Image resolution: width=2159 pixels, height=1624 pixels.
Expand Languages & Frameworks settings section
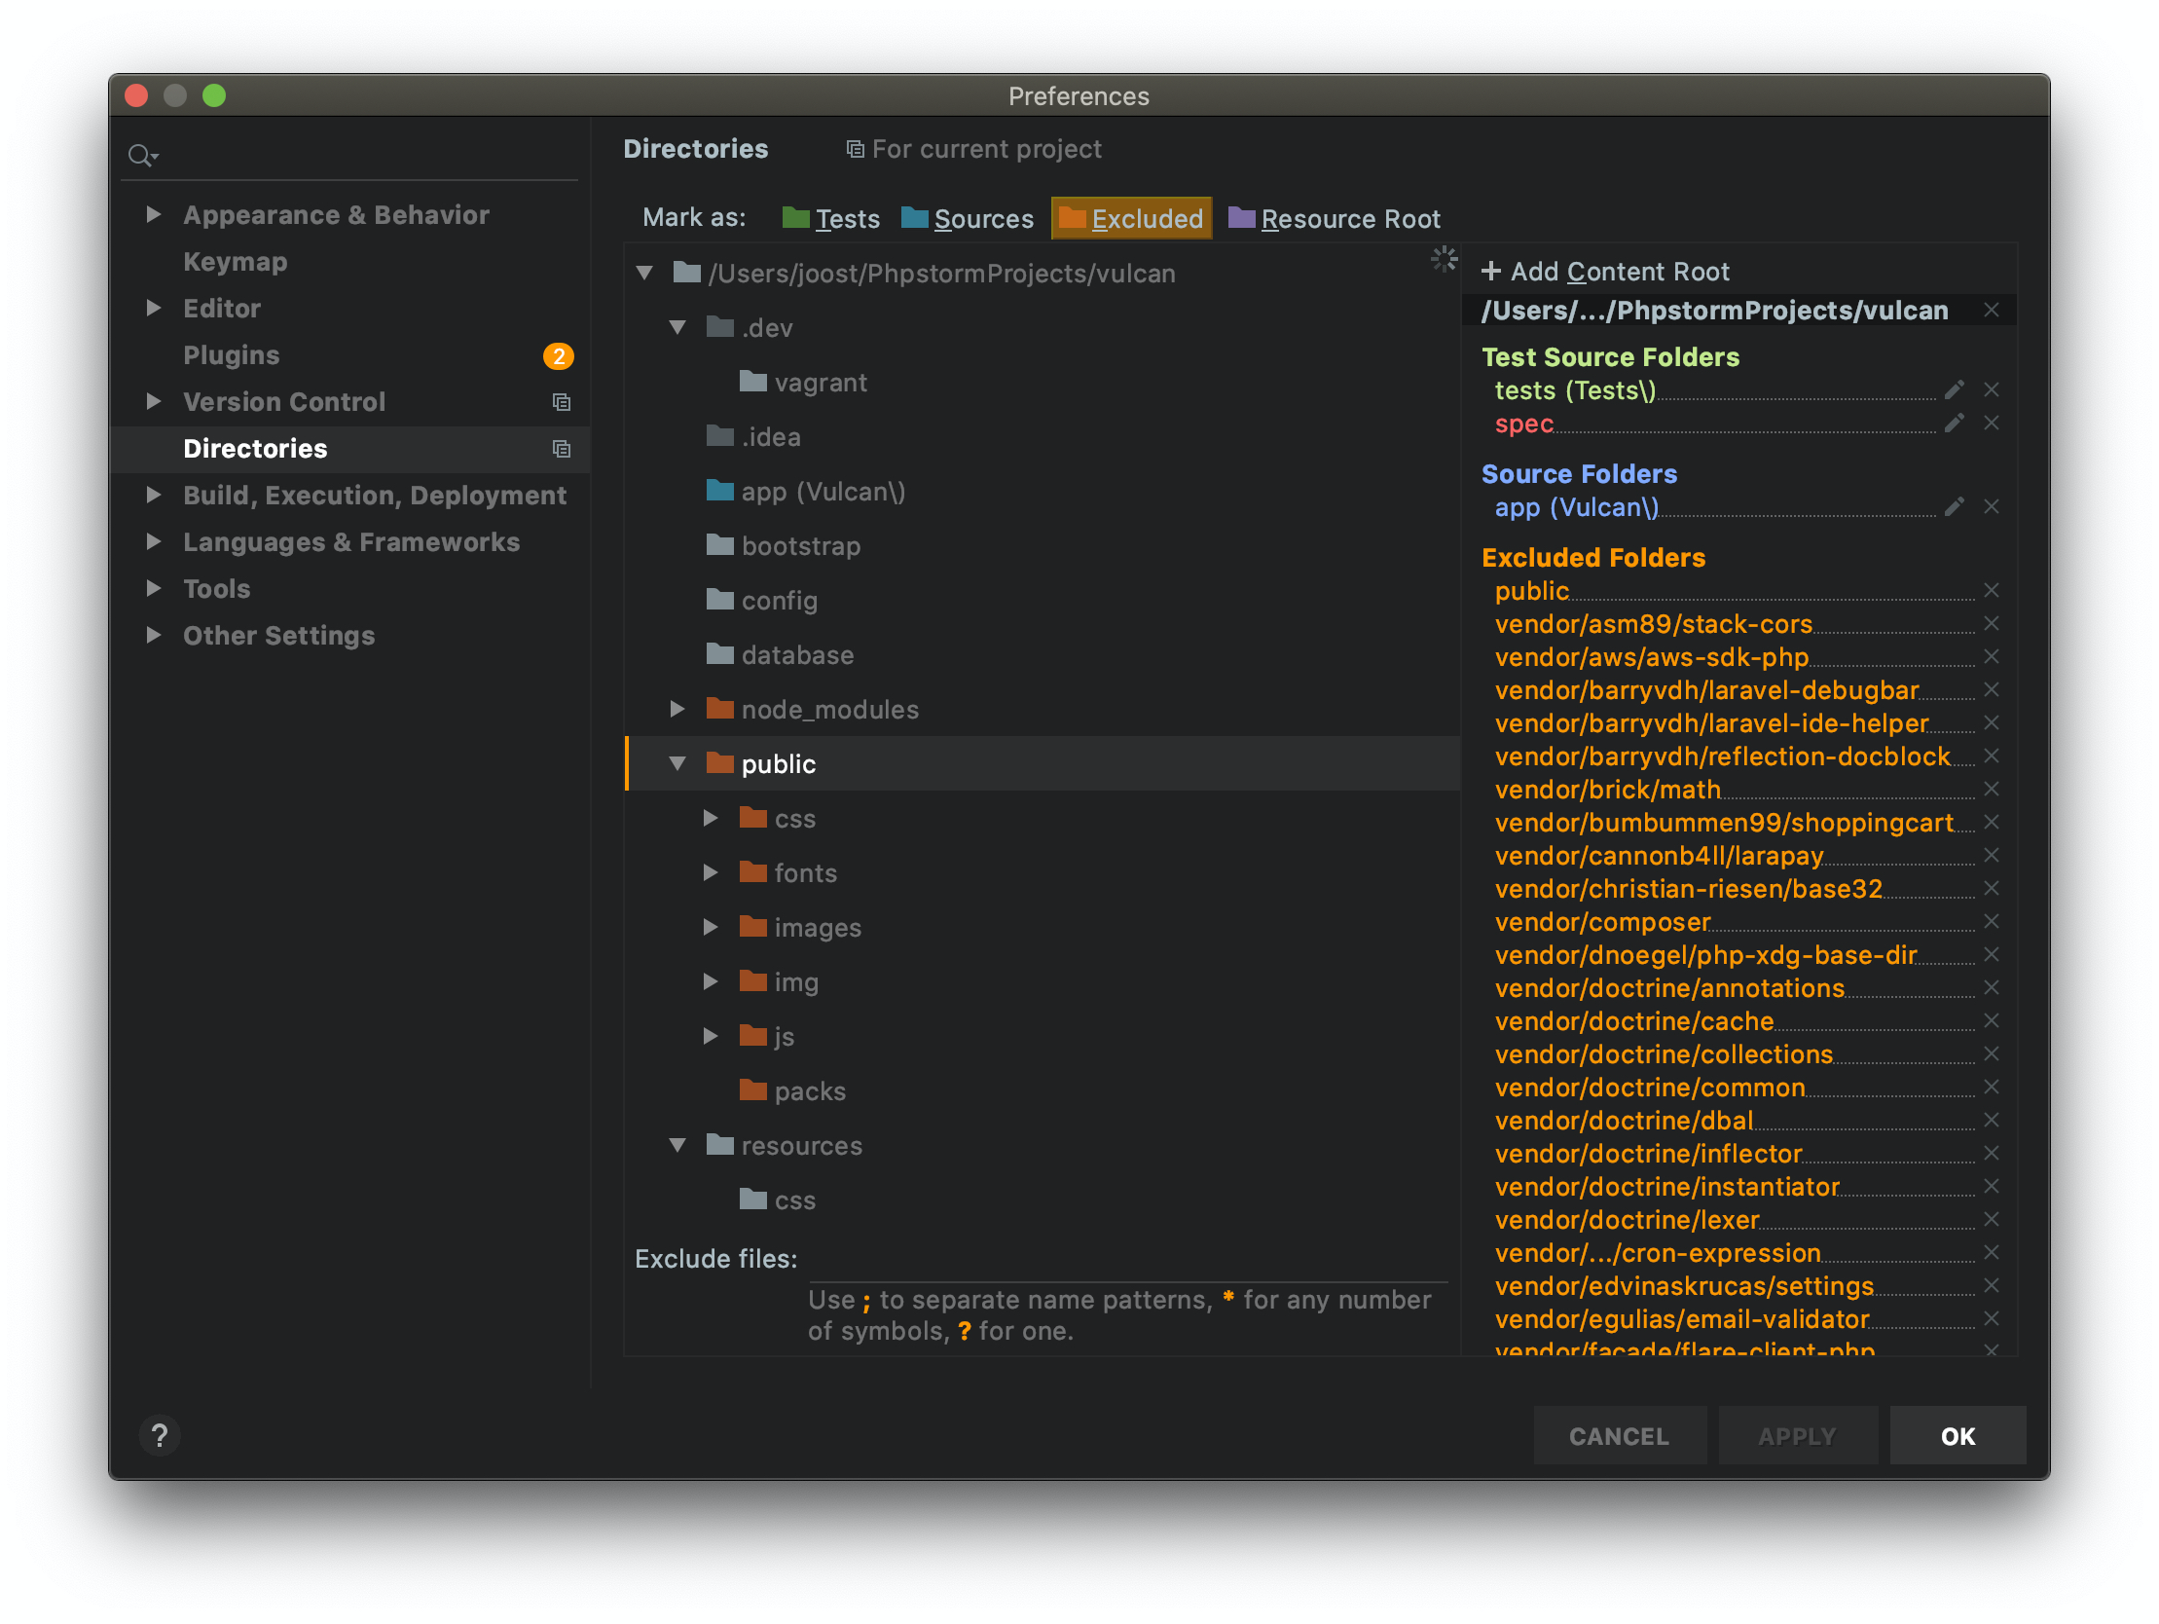pos(153,542)
